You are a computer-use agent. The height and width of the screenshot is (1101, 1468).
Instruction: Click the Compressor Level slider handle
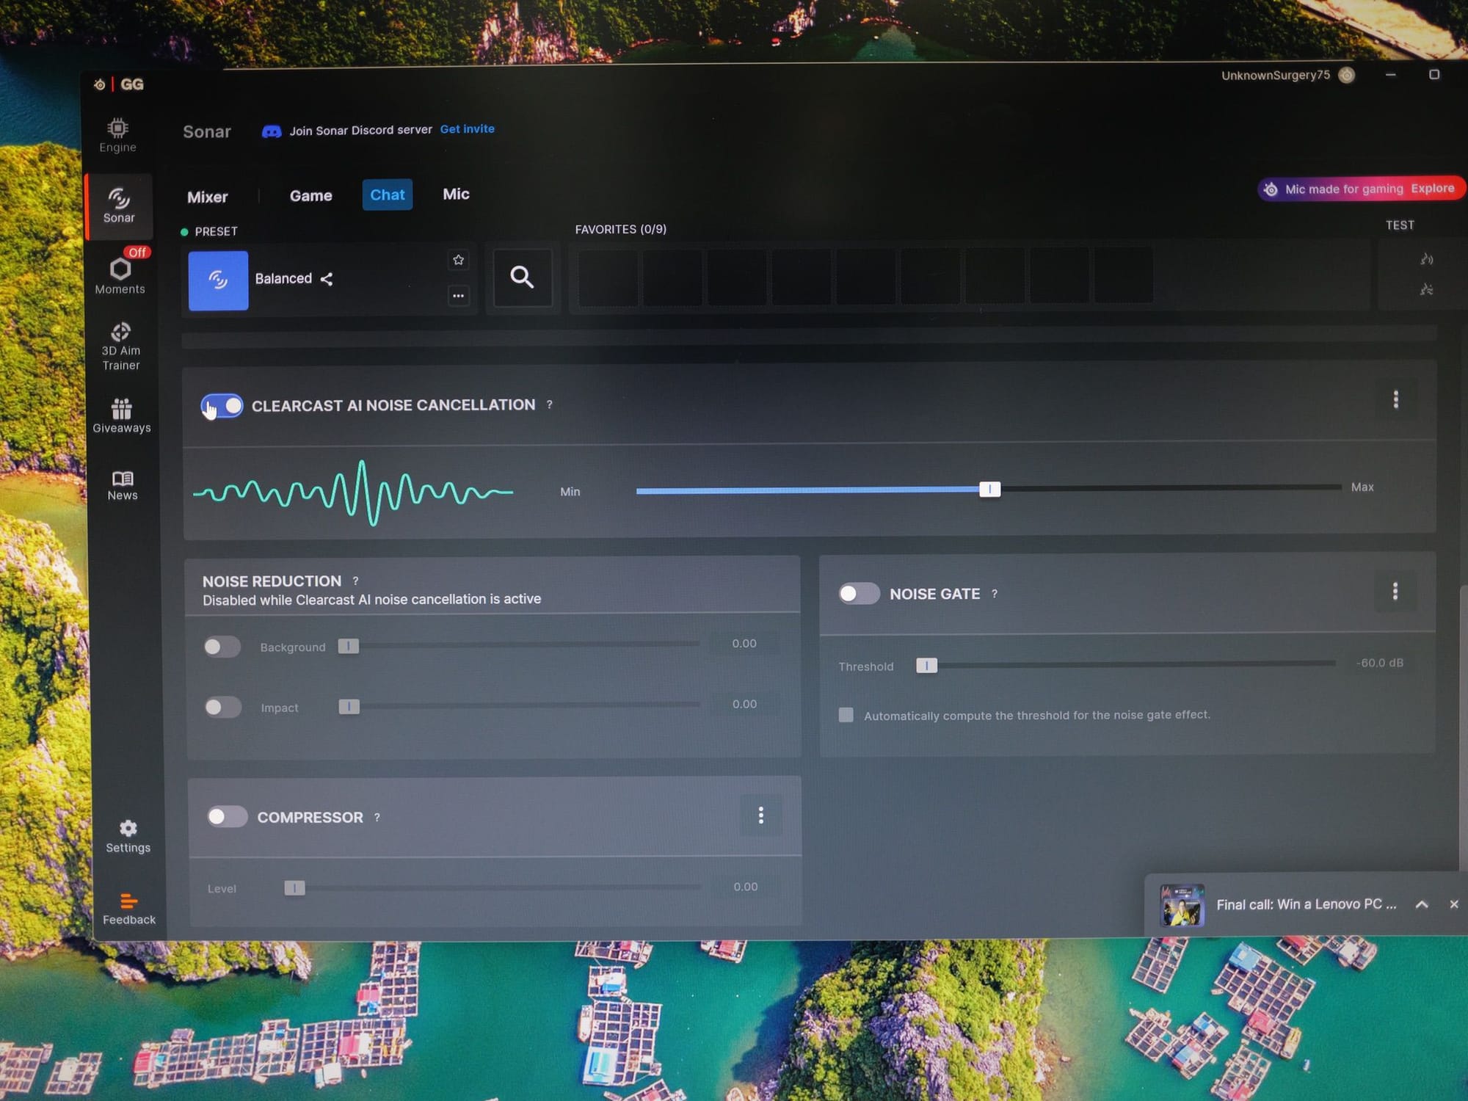[294, 888]
